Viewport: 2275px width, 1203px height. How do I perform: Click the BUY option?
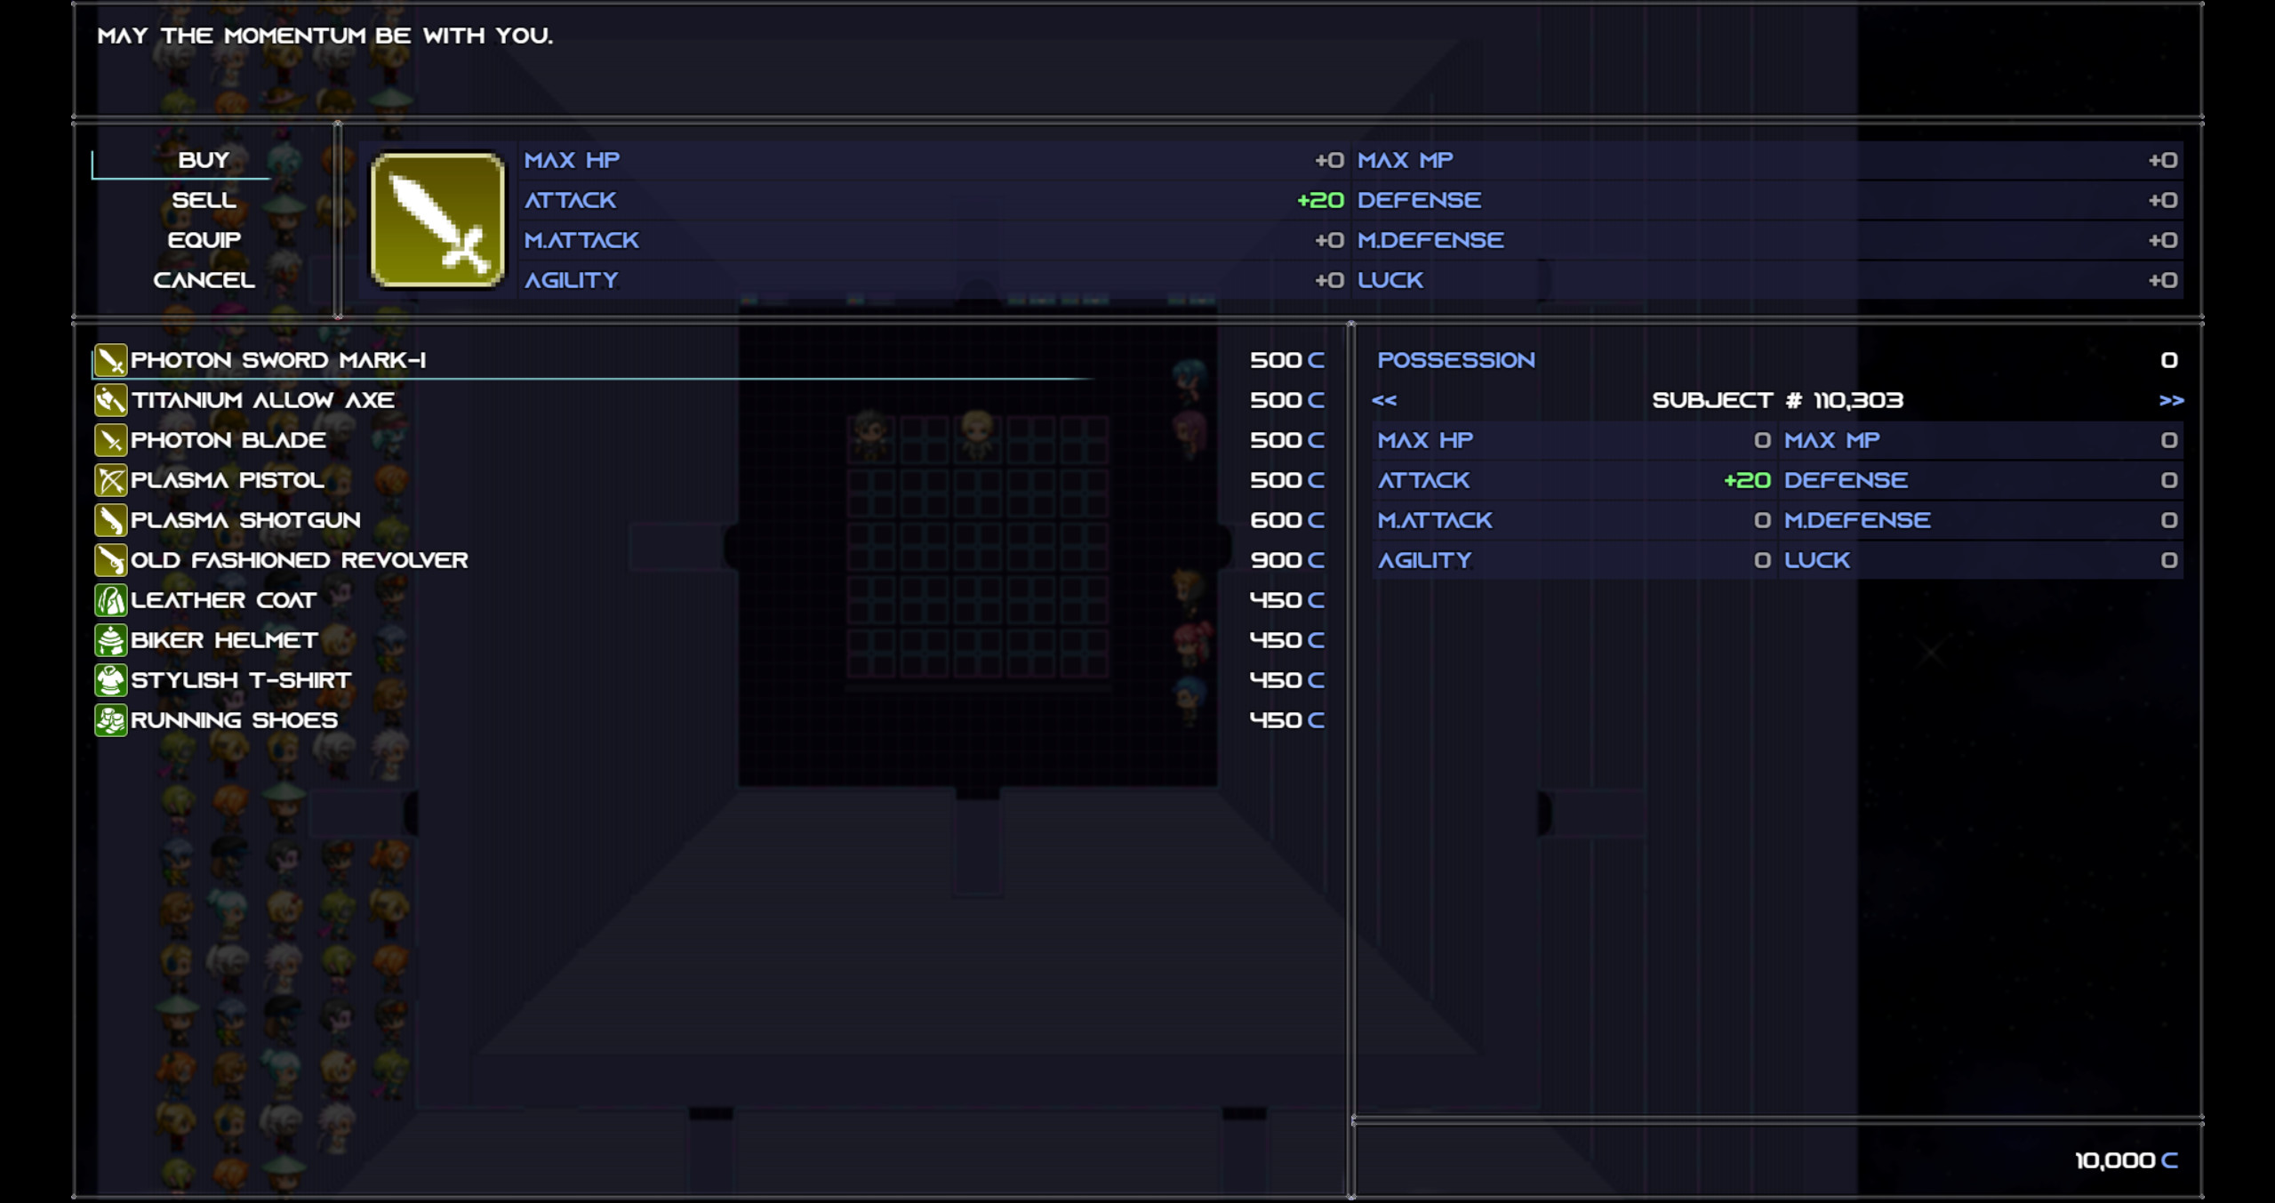point(202,160)
